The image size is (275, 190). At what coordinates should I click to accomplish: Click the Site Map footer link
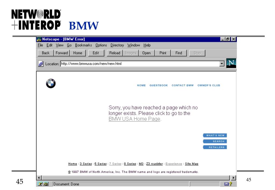click(191, 164)
